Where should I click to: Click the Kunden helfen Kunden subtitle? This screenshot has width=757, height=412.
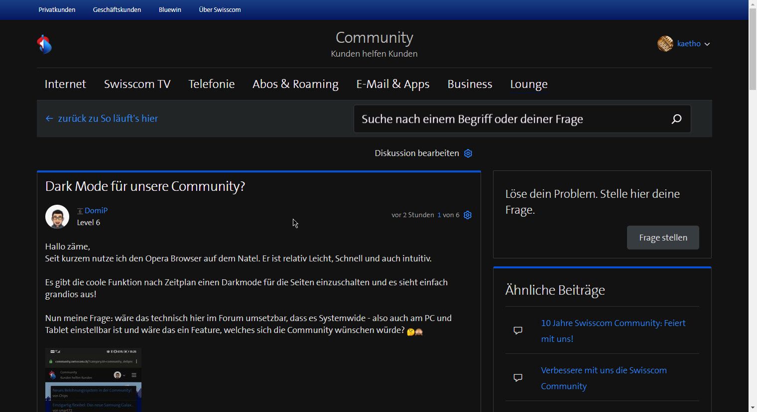(375, 54)
